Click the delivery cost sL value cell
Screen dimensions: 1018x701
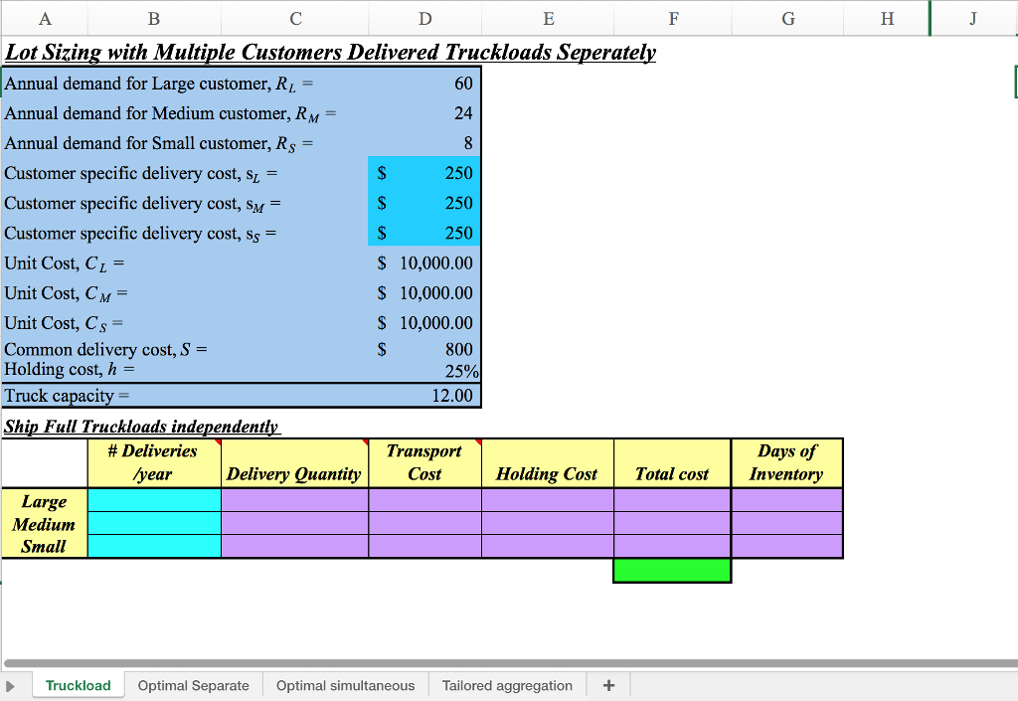424,173
